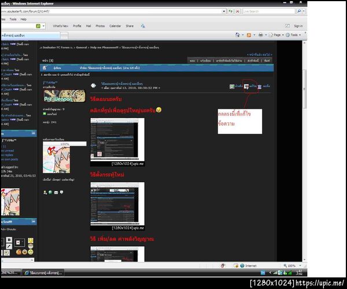Click Calendar in Live toolbar
This screenshot has height=289, width=347.
(115, 26)
